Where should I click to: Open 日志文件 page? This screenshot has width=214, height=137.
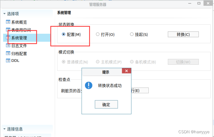pos(19,46)
